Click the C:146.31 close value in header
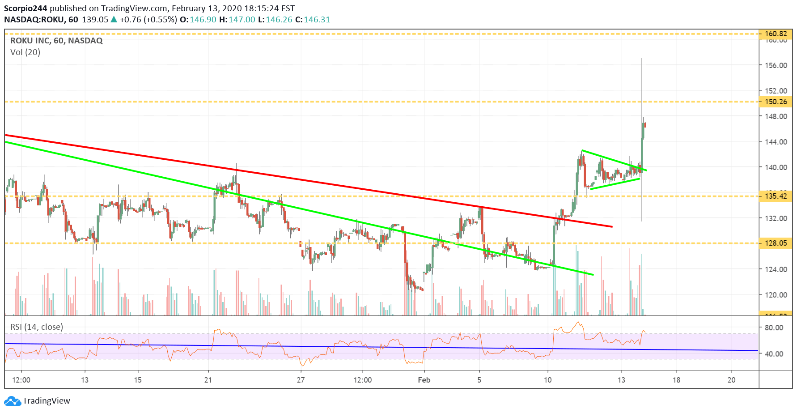 (313, 20)
